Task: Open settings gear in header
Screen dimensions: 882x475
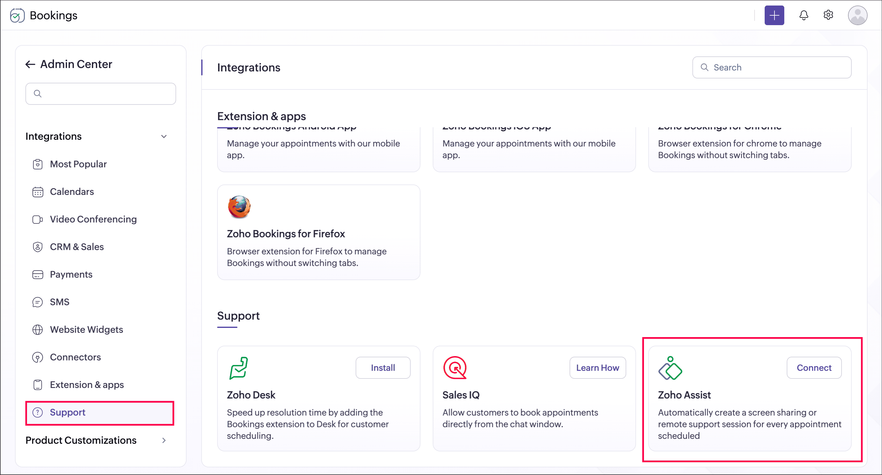Action: (x=828, y=15)
